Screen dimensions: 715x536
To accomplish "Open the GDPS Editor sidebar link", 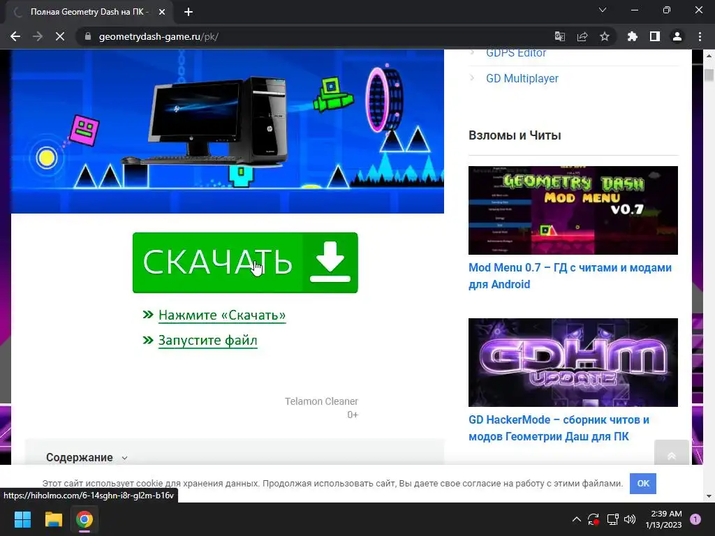I will point(516,53).
